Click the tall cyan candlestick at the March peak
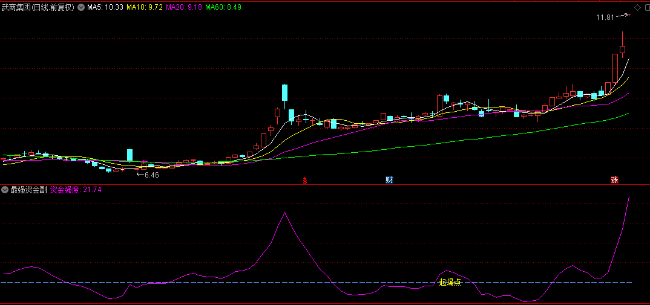 (x=284, y=93)
